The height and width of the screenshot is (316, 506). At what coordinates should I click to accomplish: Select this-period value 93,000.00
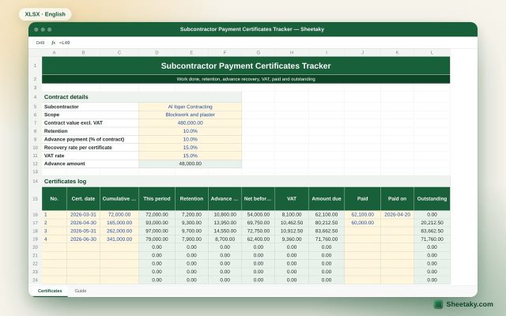tap(157, 223)
